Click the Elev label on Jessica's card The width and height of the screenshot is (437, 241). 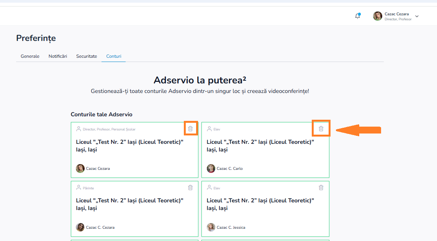[217, 188]
